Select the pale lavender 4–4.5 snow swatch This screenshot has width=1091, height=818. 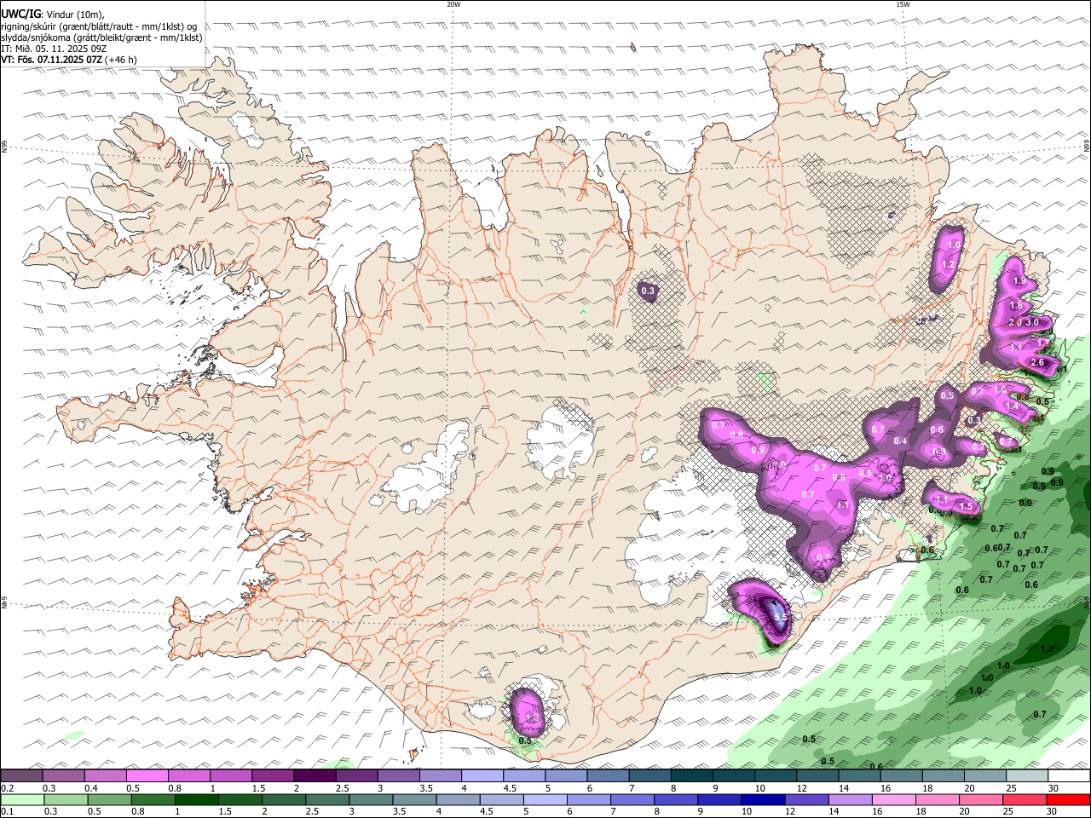coord(482,775)
